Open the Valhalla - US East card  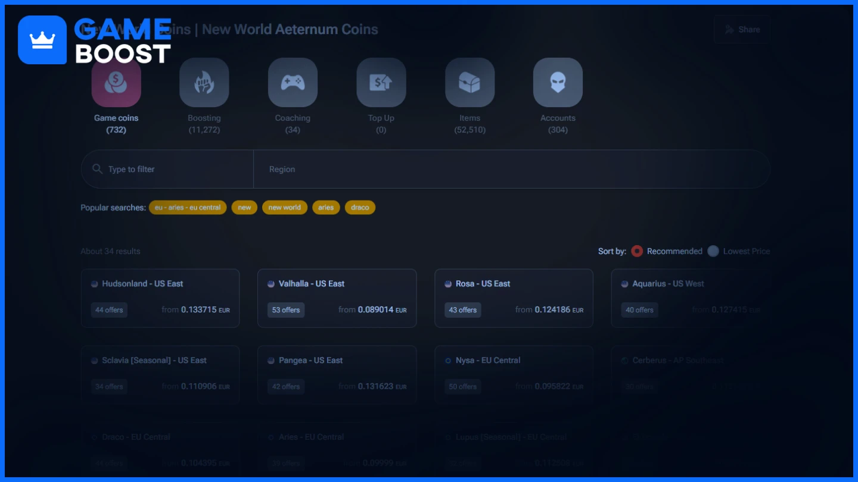[337, 298]
